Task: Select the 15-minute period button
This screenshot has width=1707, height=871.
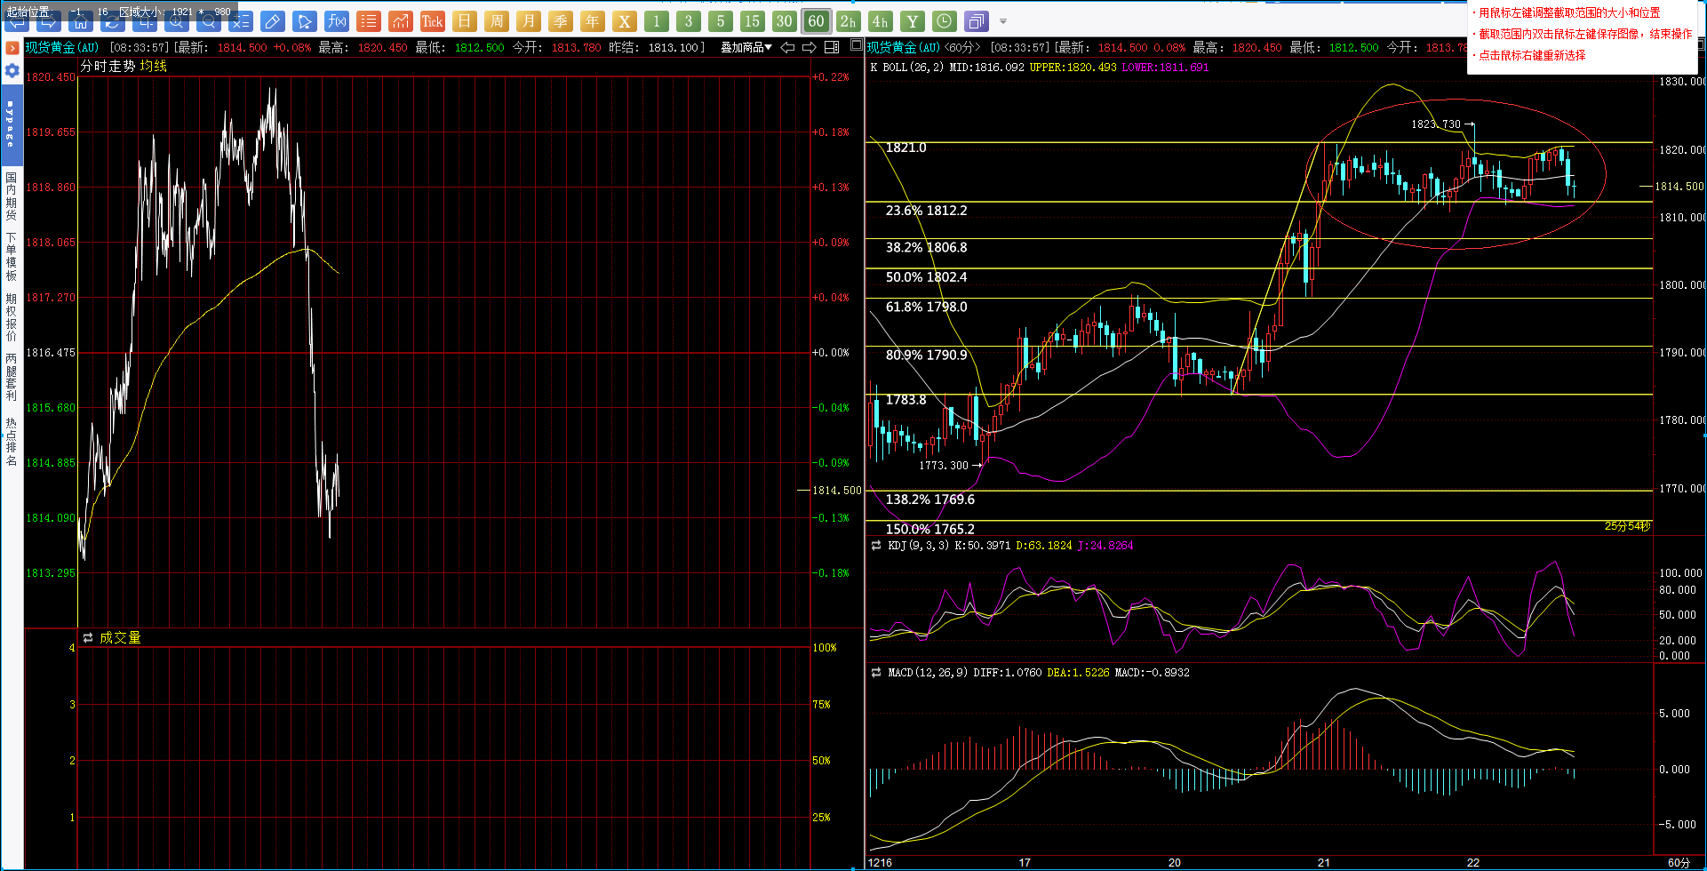Action: point(753,21)
